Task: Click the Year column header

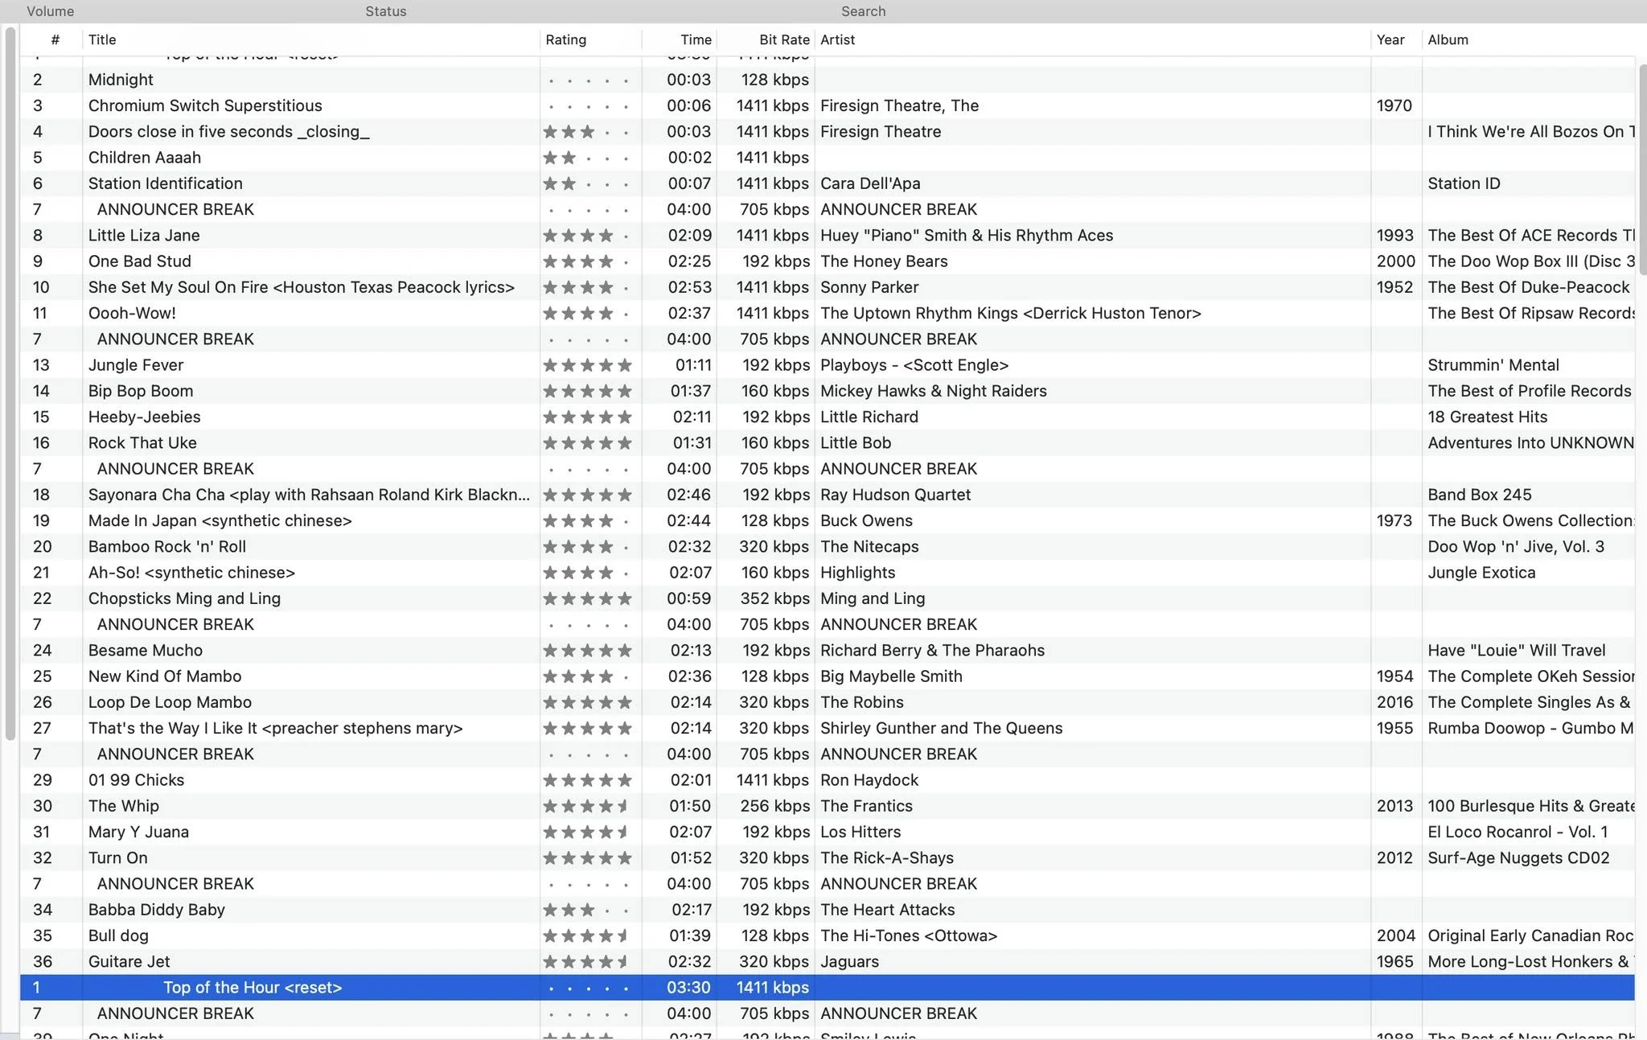Action: (x=1395, y=40)
